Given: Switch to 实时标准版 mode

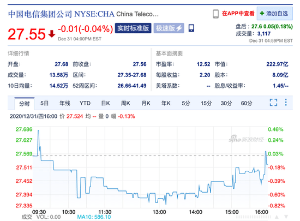Looking at the screenshot, I should point(133,28).
